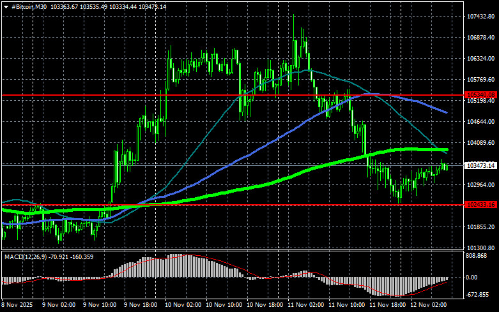Click the time axis label 9 Nov 18:00

(x=141, y=305)
